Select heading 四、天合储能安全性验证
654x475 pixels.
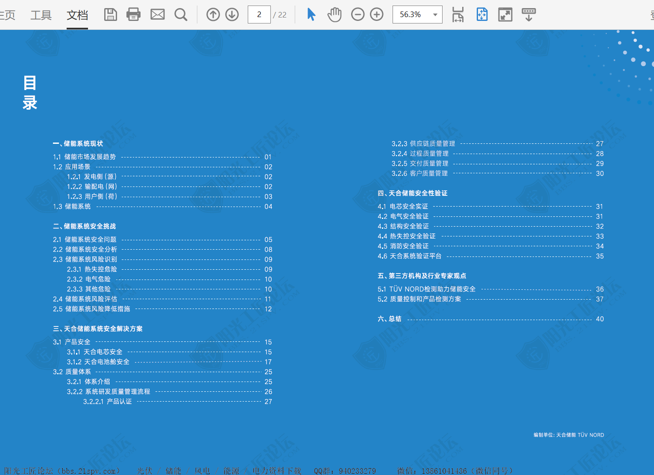(x=413, y=193)
